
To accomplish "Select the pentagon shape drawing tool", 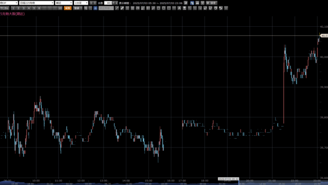I will point(158,8).
